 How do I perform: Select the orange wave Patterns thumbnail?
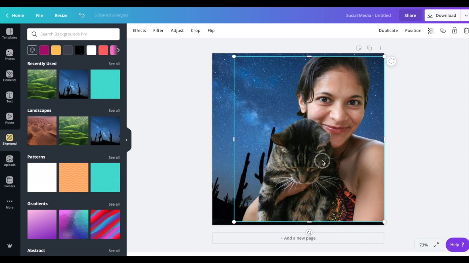74,178
